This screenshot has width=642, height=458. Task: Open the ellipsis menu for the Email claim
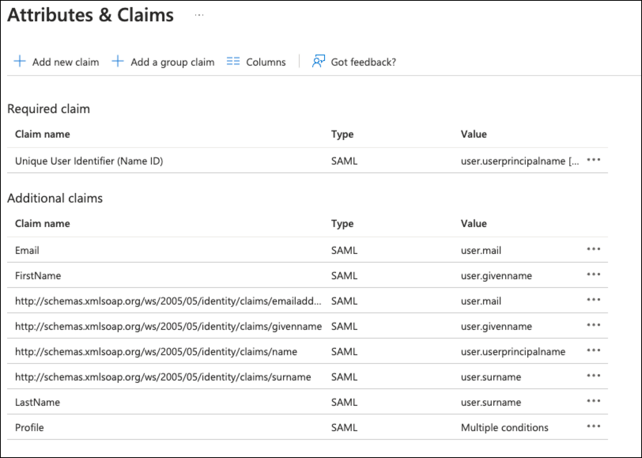pyautogui.click(x=593, y=249)
